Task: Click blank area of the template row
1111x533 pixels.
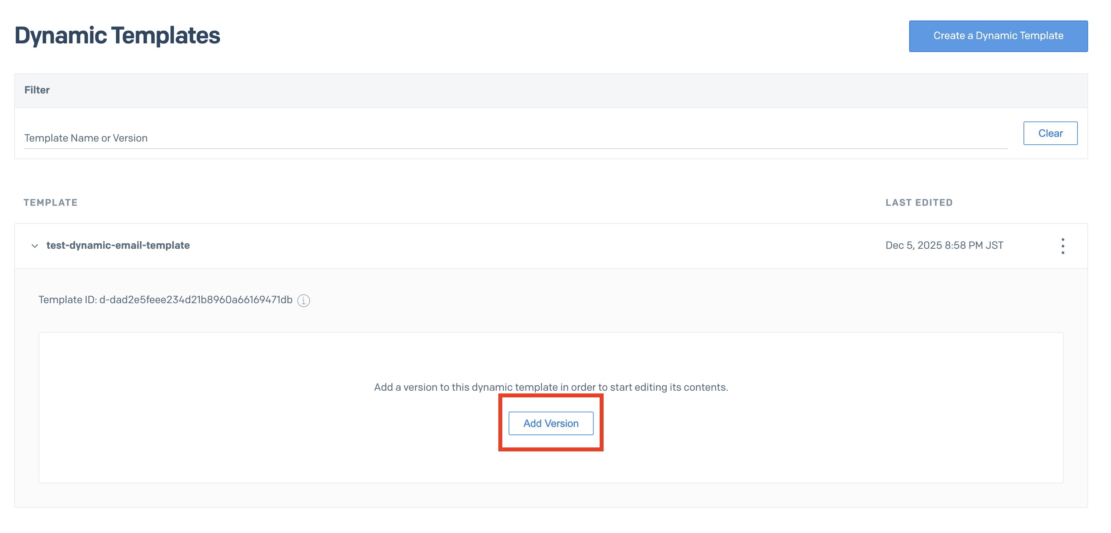Action: click(x=518, y=246)
